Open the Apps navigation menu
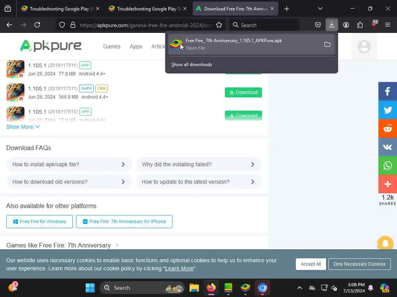The image size is (397, 297). click(x=136, y=46)
